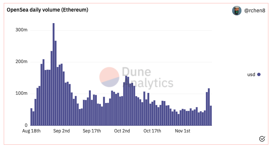271x147 pixels.
Task: Click the OpenSea daily volume title
Action: coord(47,10)
